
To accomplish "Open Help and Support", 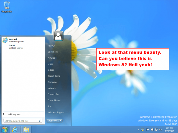I will [56, 112].
